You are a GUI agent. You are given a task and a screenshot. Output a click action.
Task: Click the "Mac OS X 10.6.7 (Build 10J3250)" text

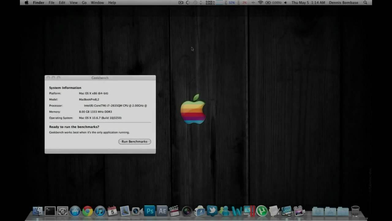click(100, 118)
